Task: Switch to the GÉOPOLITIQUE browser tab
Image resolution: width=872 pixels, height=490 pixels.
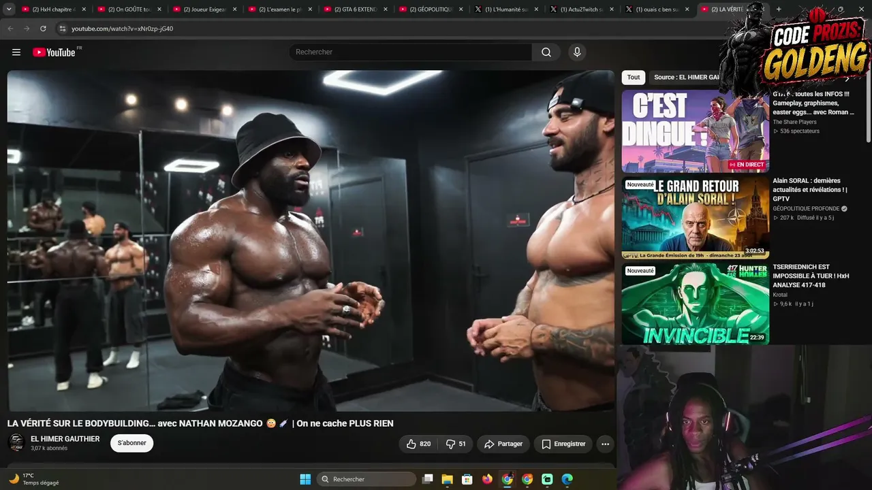Action: click(x=431, y=10)
